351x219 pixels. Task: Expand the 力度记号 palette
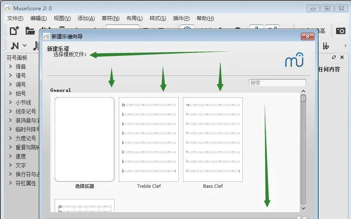pos(10,138)
